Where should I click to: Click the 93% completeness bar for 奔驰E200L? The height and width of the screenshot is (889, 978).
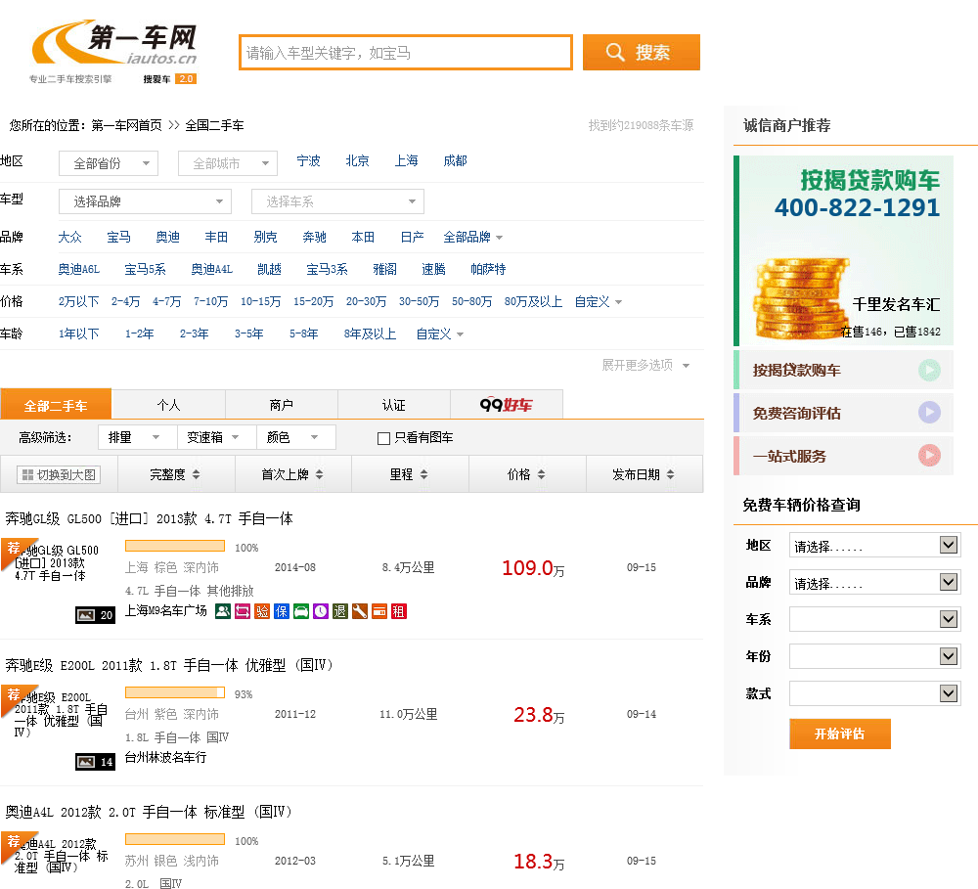pos(175,692)
